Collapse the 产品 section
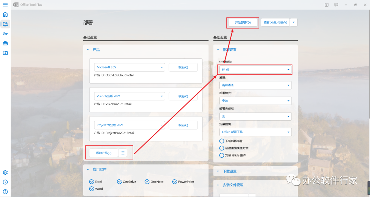Image resolution: width=370 pixels, height=197 pixels. click(88, 50)
